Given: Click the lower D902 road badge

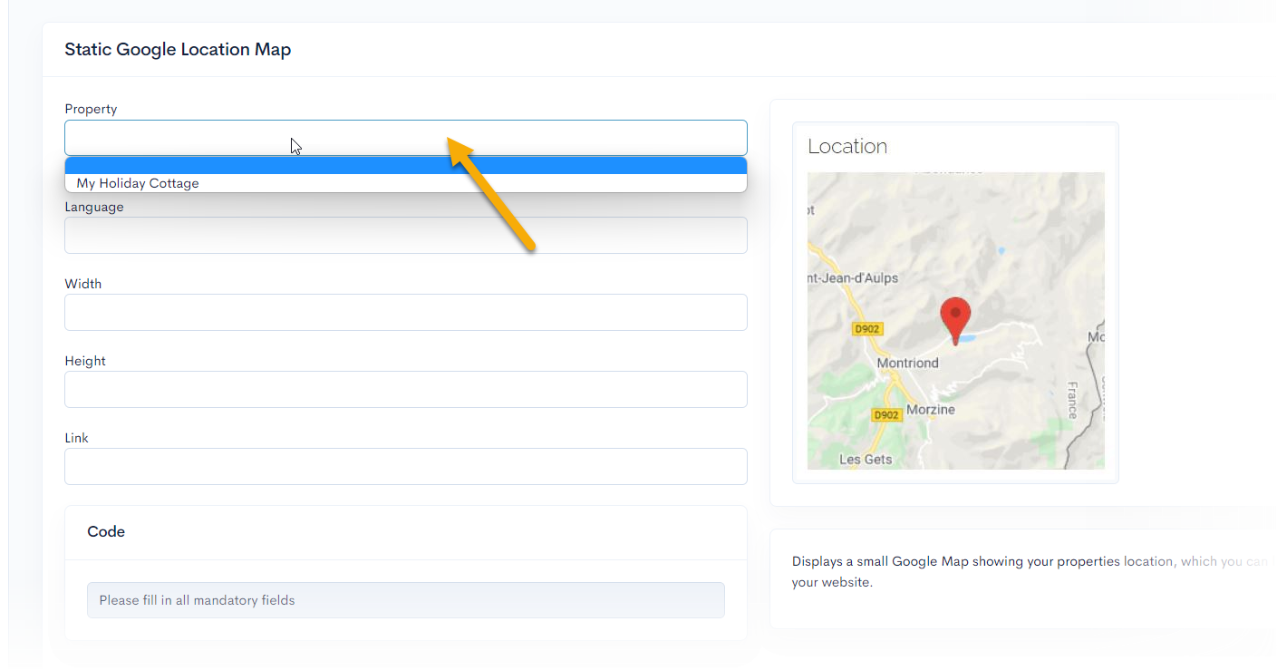Looking at the screenshot, I should pos(885,415).
